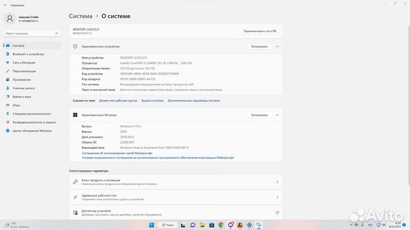Open Соглашение об использовании служб Майкрософт
Viewport: 410px width, 230px height.
pyautogui.click(x=117, y=153)
